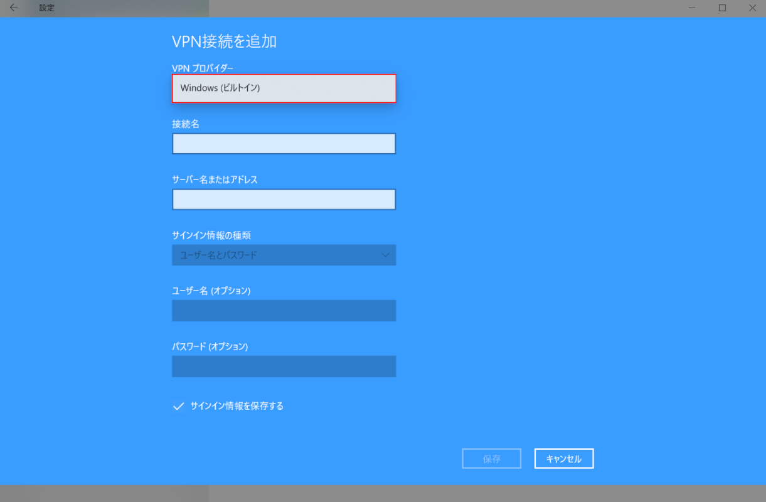This screenshot has height=502, width=766.
Task: Click the VPN プロバイダー label text
Action: coord(203,68)
